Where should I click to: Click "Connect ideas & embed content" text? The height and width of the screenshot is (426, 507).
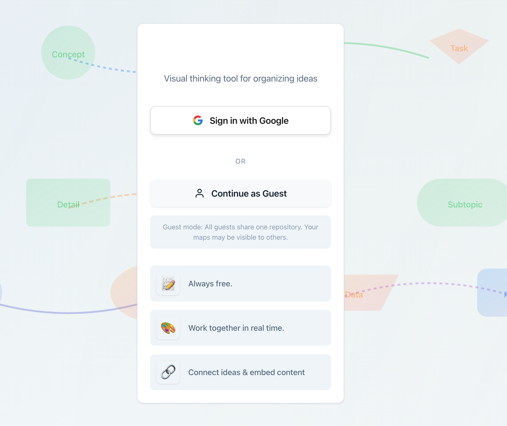click(x=246, y=372)
